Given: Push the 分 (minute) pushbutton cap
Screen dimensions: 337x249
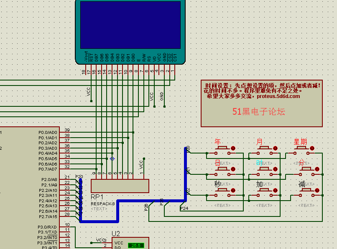Looking at the screenshot, I should (x=306, y=169).
